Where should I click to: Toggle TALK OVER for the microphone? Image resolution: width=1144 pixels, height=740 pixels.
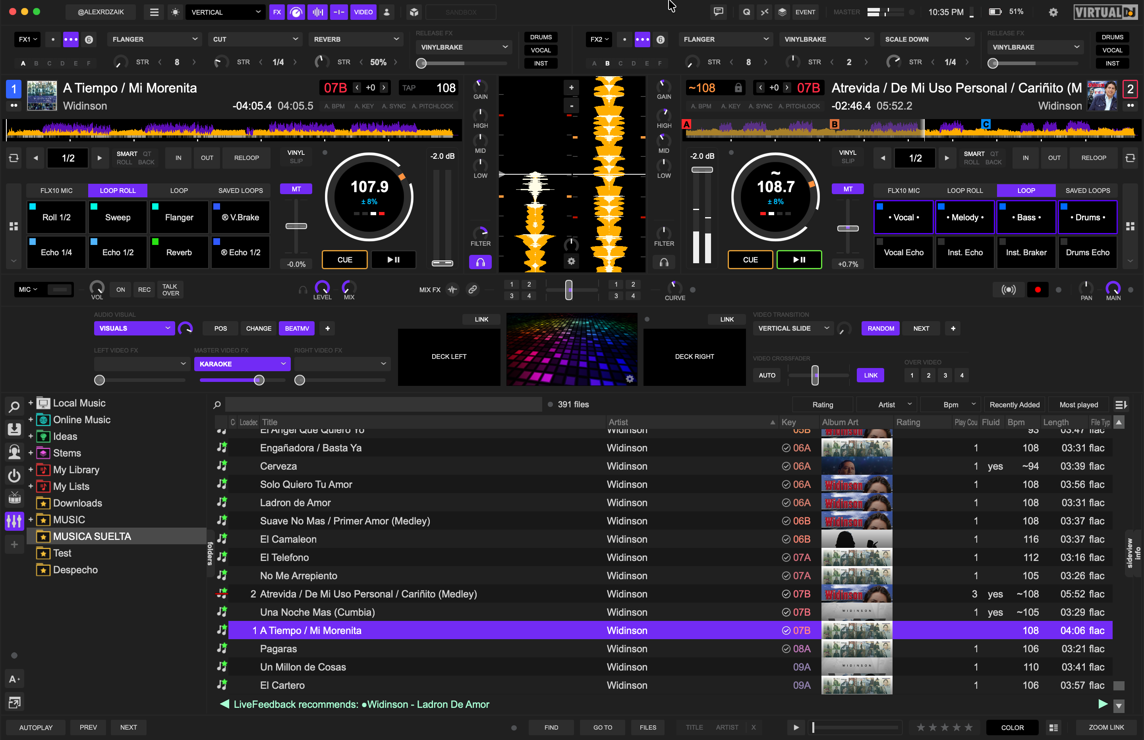171,290
